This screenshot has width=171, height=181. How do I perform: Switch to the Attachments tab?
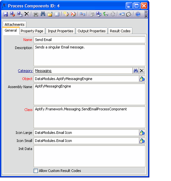[x=15, y=25]
